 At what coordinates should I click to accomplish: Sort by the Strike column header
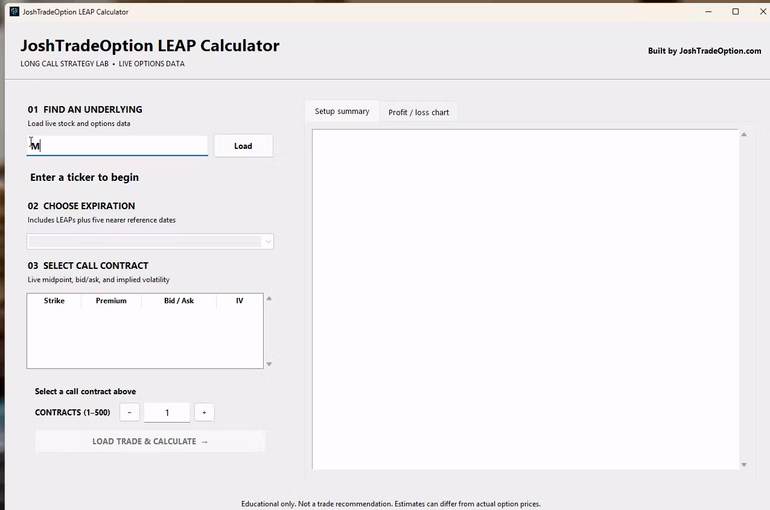click(x=54, y=301)
